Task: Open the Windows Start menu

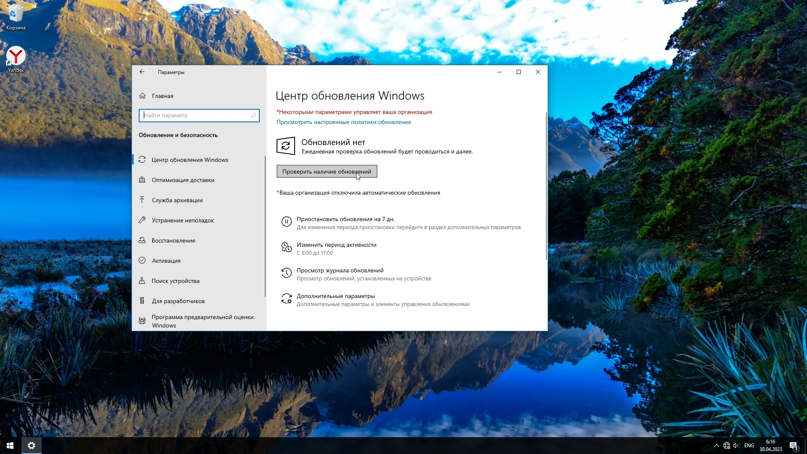Action: [x=10, y=446]
